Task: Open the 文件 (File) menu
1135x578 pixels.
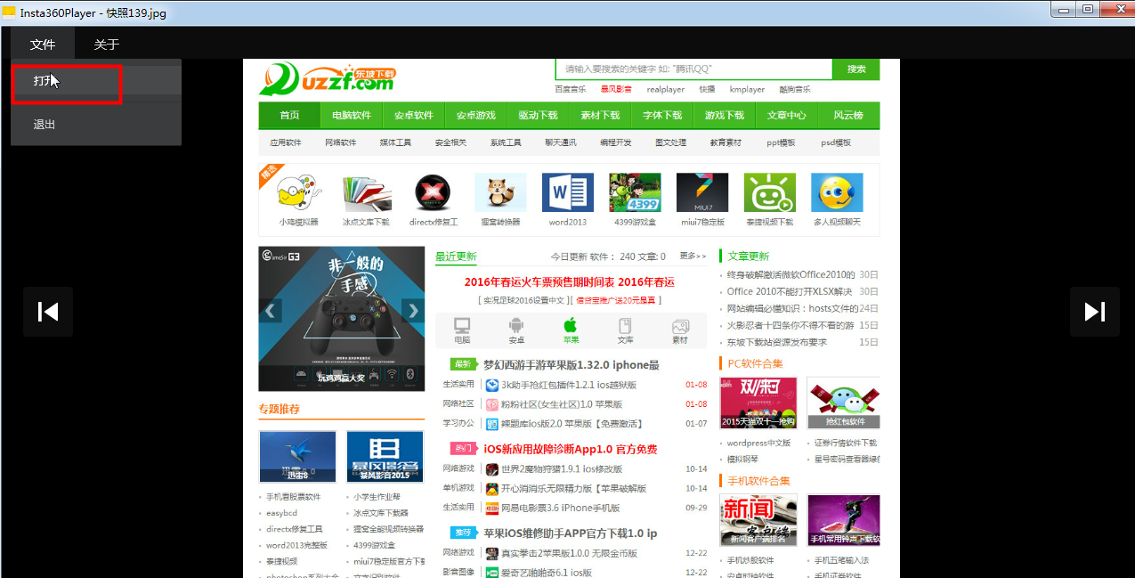Action: click(43, 45)
